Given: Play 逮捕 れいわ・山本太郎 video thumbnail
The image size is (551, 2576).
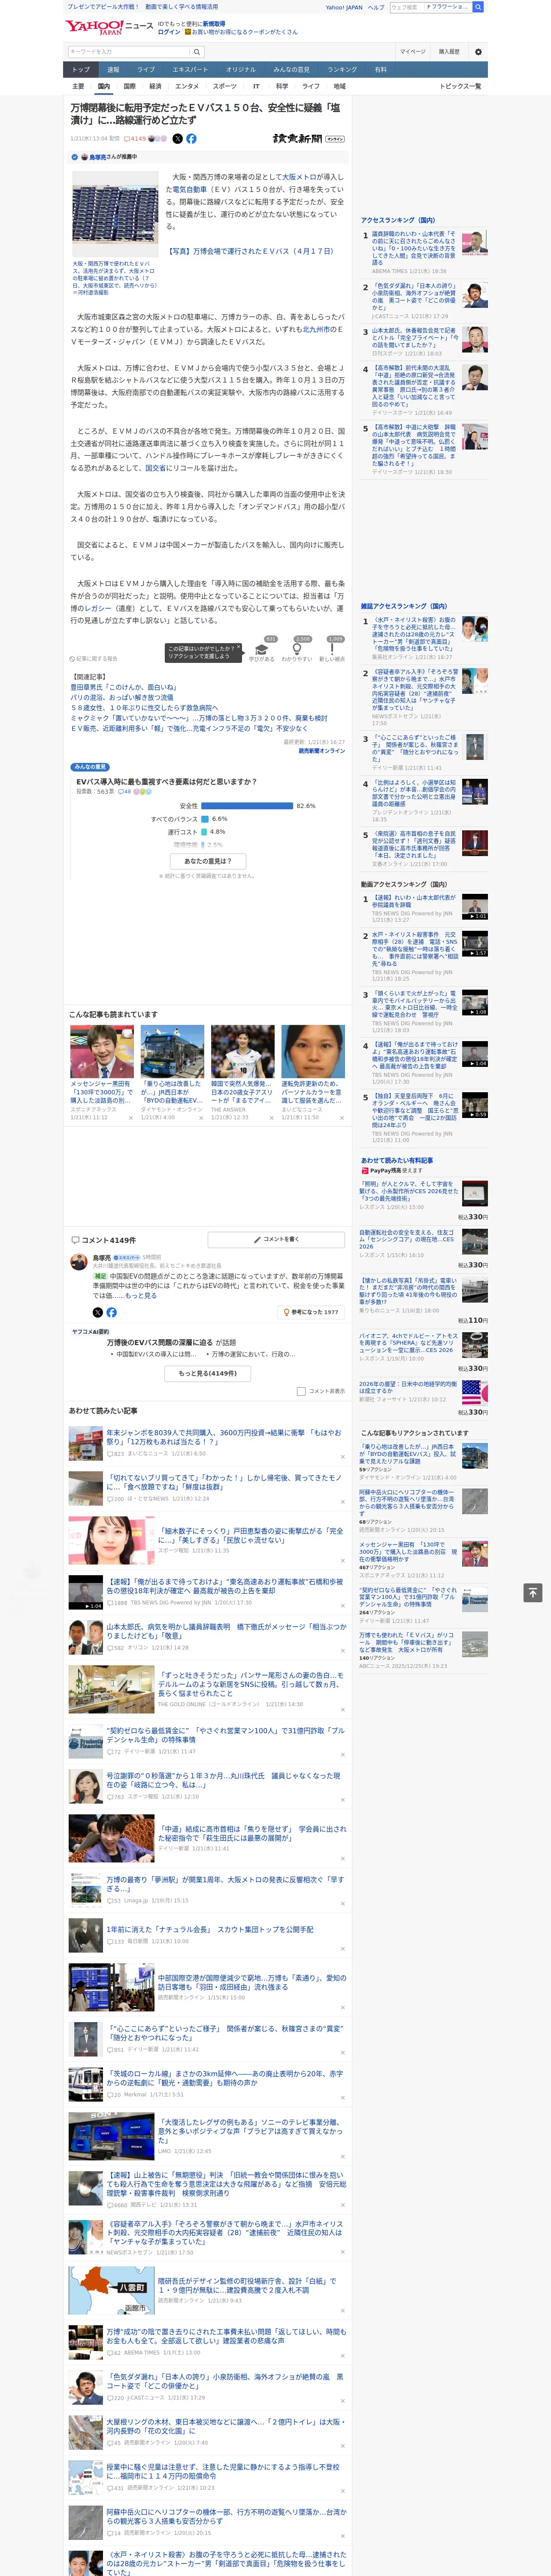Looking at the screenshot, I should coord(475,907).
